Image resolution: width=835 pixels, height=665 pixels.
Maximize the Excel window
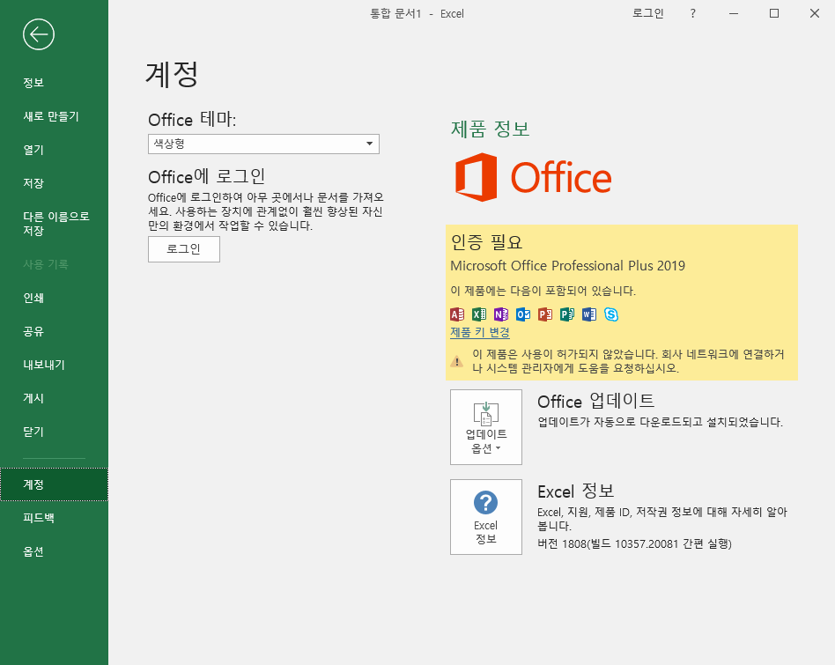pos(774,14)
